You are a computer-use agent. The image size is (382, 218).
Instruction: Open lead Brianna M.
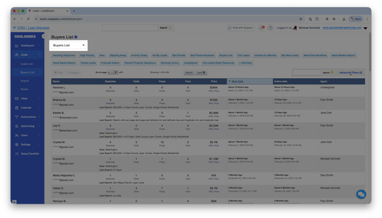click(x=59, y=100)
